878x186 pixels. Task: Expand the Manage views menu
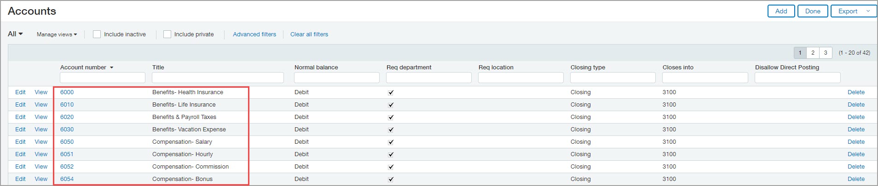click(x=57, y=34)
